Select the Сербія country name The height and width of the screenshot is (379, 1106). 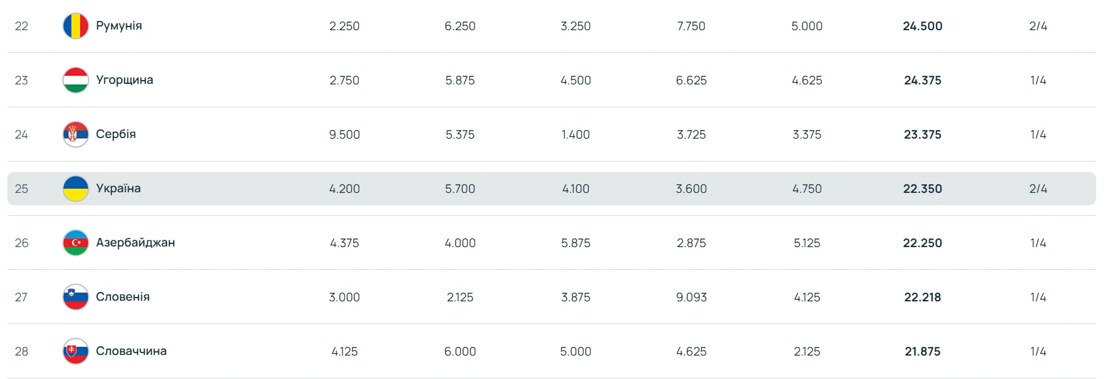click(116, 134)
